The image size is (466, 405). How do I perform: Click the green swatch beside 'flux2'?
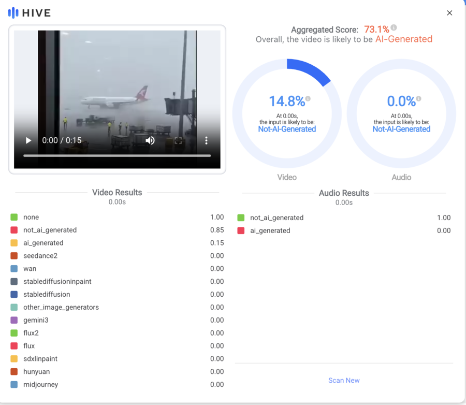pos(14,333)
